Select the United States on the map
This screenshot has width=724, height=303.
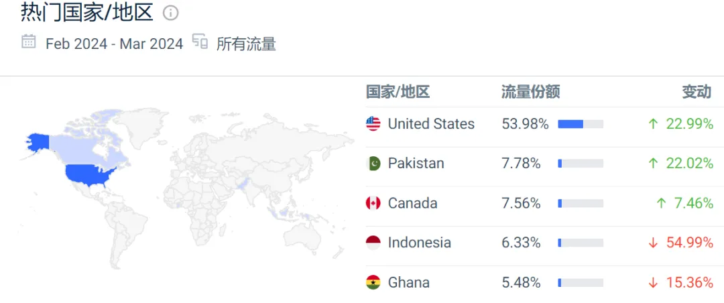(90, 176)
